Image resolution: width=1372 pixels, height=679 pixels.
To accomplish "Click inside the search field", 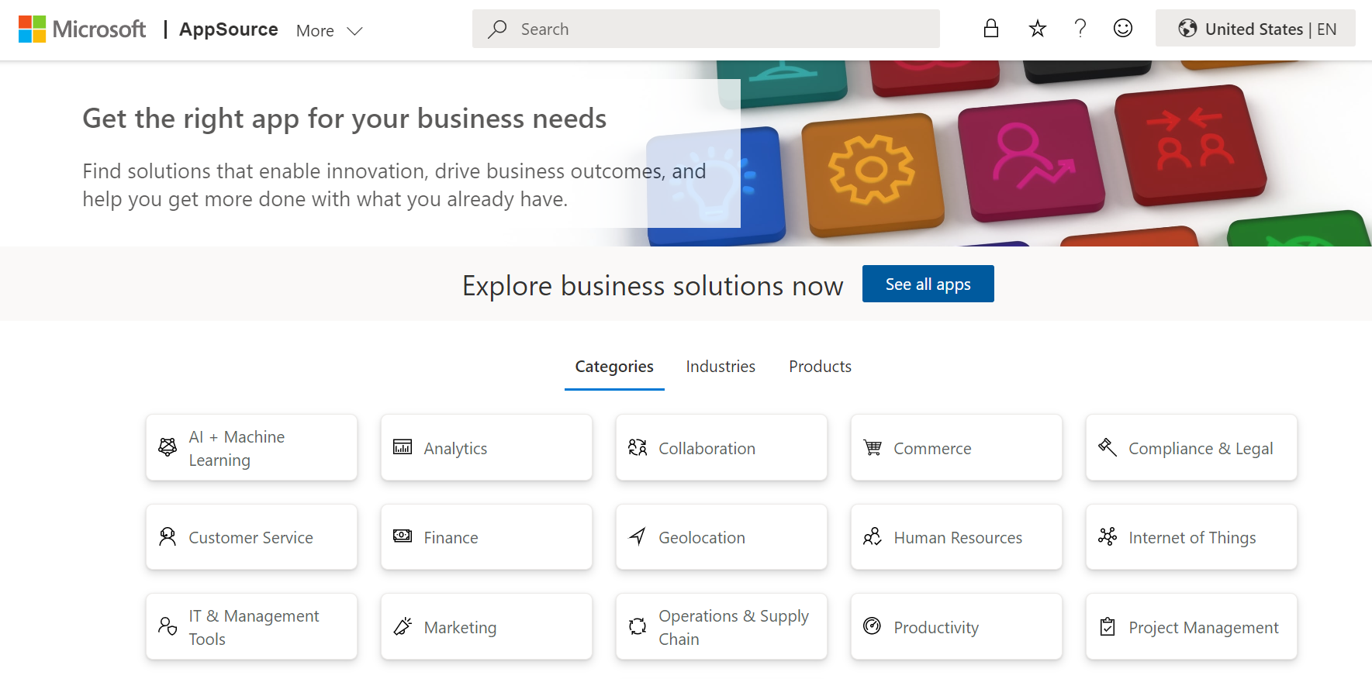I will pyautogui.click(x=704, y=28).
